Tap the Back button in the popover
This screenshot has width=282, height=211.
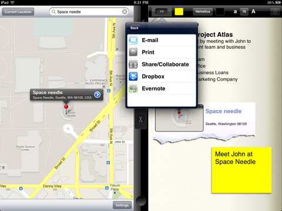pos(135,28)
